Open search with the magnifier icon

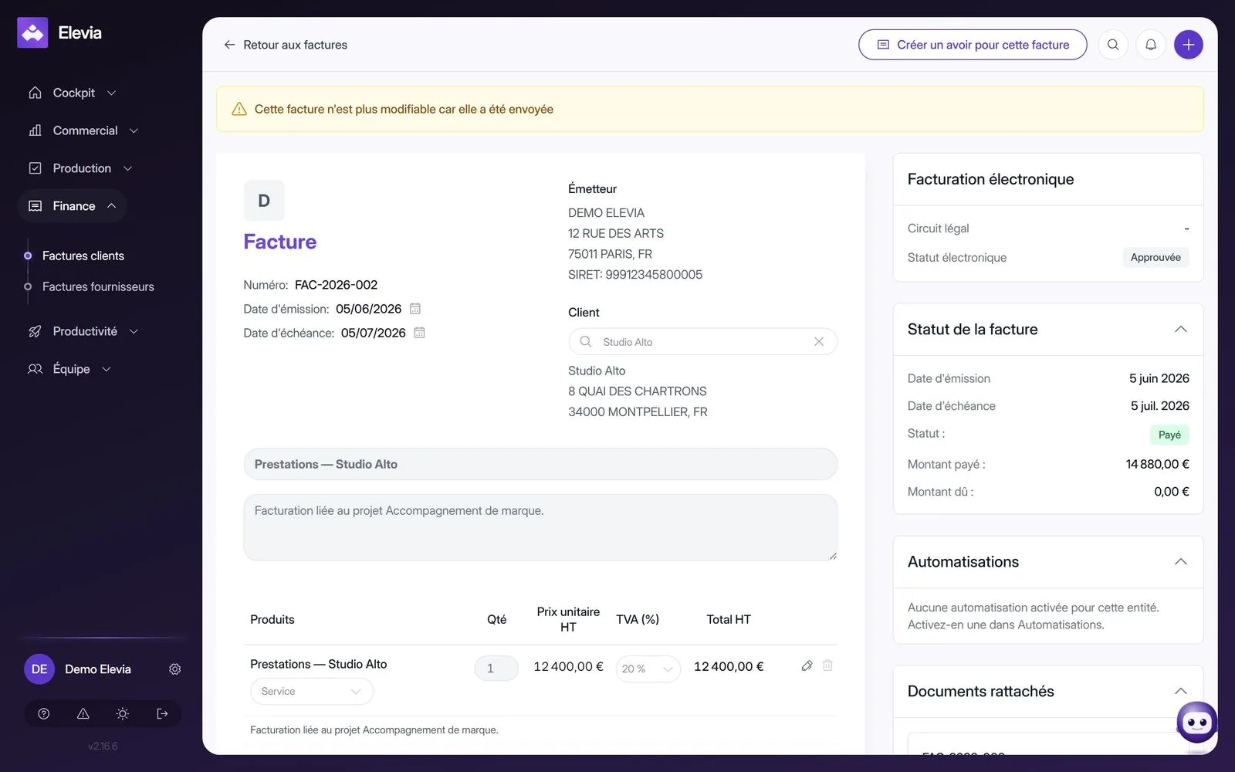coord(1113,45)
